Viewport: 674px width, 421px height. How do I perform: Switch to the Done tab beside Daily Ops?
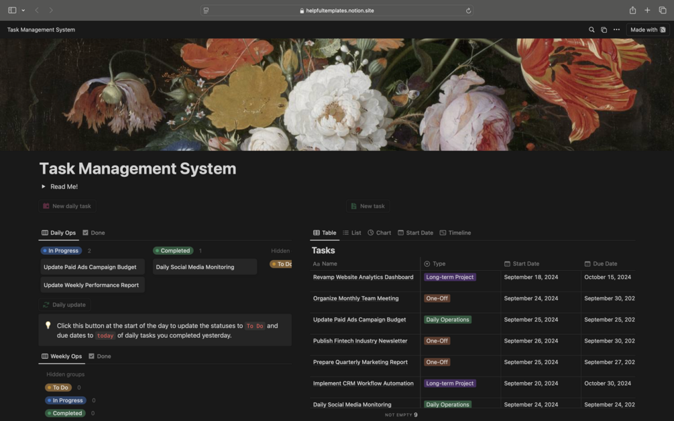[x=94, y=233]
